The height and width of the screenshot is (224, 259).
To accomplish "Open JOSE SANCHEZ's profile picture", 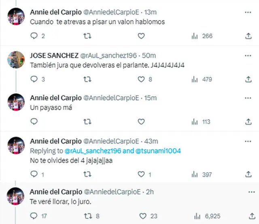I will click(x=16, y=60).
